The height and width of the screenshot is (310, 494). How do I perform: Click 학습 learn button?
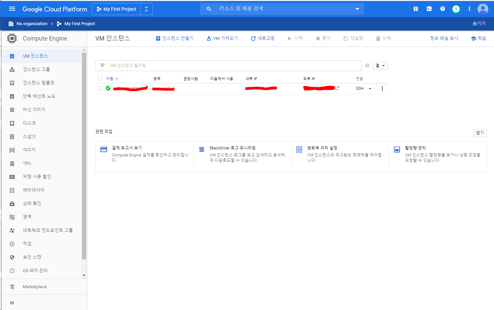click(479, 38)
